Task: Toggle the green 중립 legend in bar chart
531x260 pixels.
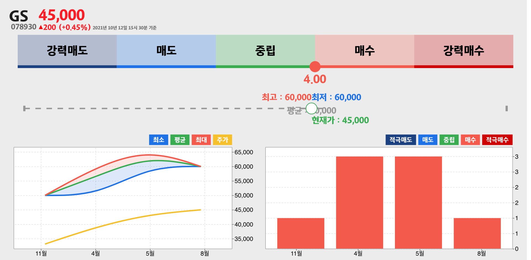Action: [x=449, y=140]
